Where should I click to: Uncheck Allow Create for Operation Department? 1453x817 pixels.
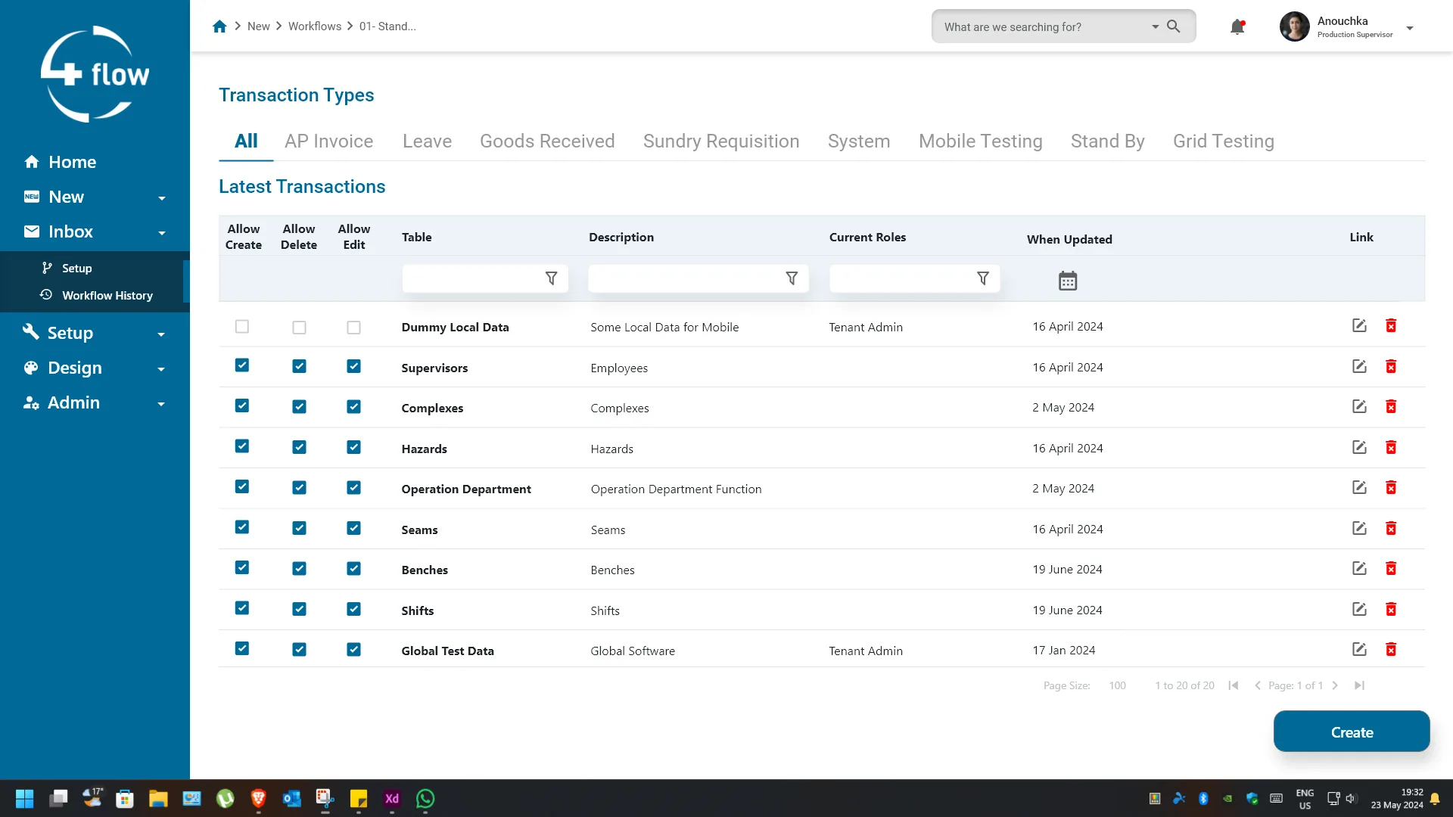click(242, 487)
